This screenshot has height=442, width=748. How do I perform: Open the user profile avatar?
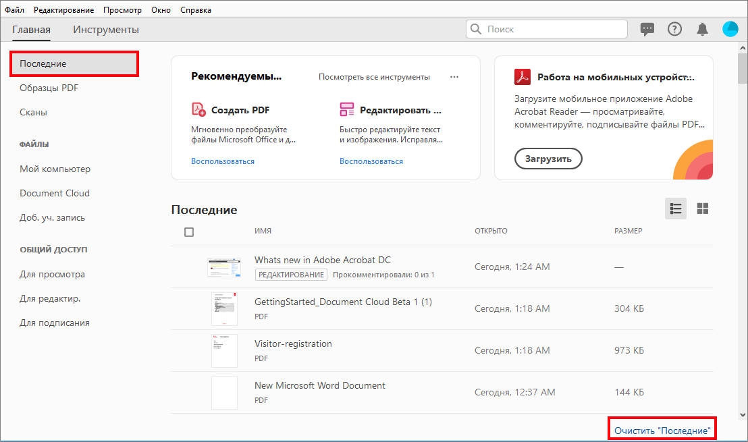tap(730, 29)
